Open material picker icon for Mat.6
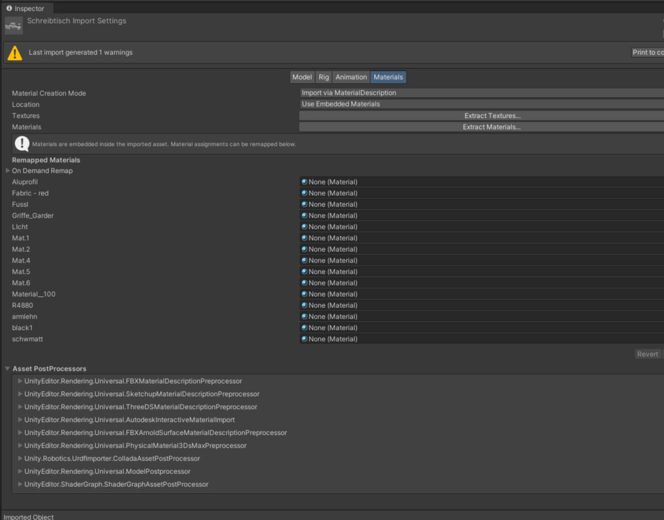The width and height of the screenshot is (664, 520). [304, 283]
